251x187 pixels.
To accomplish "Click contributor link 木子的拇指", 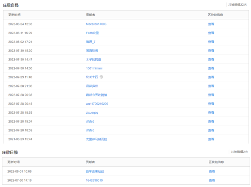I will (93, 59).
